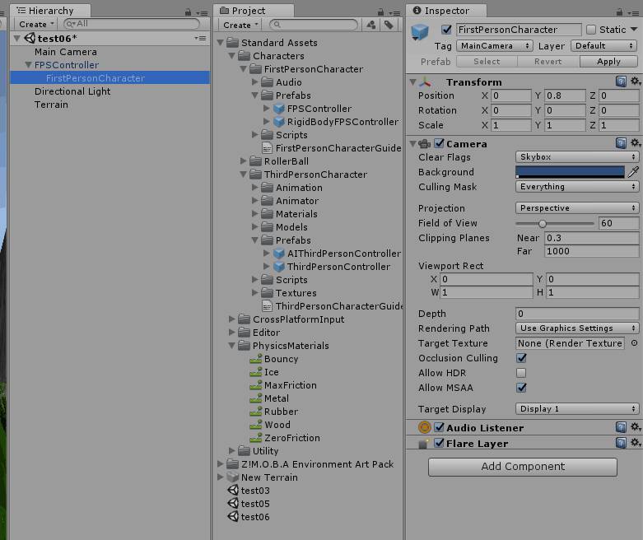Expand the CrossPlatformInput folder
643x540 pixels.
coord(231,319)
